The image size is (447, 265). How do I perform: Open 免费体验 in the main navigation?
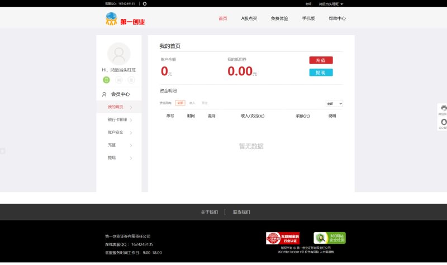pos(279,18)
